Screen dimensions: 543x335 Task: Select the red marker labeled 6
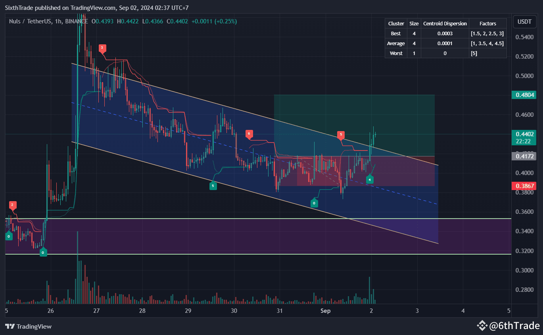[249, 134]
